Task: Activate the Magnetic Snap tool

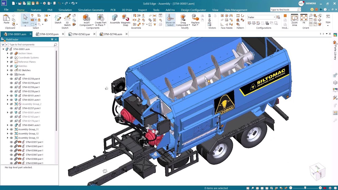Action: [126, 18]
